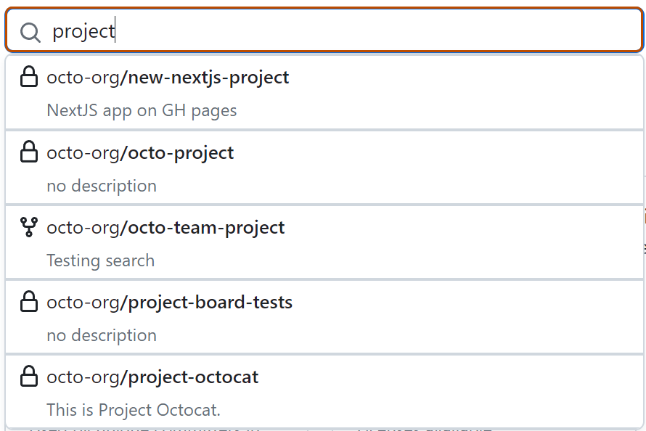The image size is (646, 431).
Task: Click the lock icon beside project-octocat
Action: point(29,377)
